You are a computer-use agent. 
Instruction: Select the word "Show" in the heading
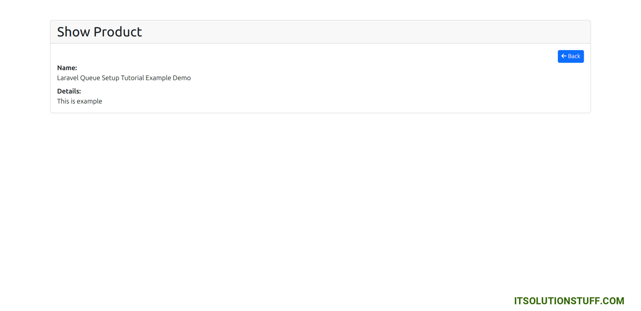[73, 32]
